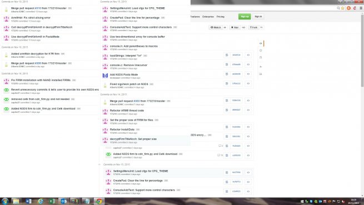Open the Pulse icon in repository sidebar
The height and width of the screenshot is (205, 364).
261,67
